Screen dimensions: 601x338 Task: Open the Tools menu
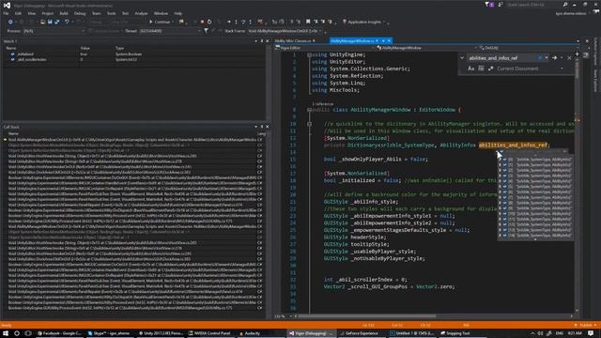tap(111, 13)
